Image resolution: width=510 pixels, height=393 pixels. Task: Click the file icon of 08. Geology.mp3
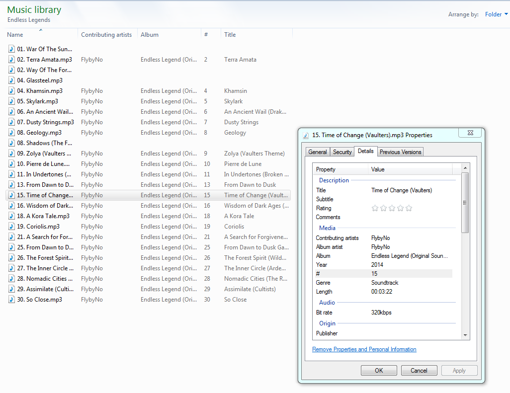point(12,133)
